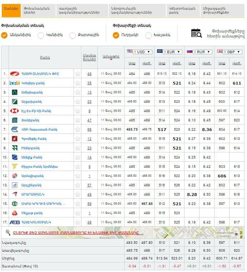Sort by the Մասնաճյուղեր column header
This screenshot has height=272, width=247.
click(89, 57)
